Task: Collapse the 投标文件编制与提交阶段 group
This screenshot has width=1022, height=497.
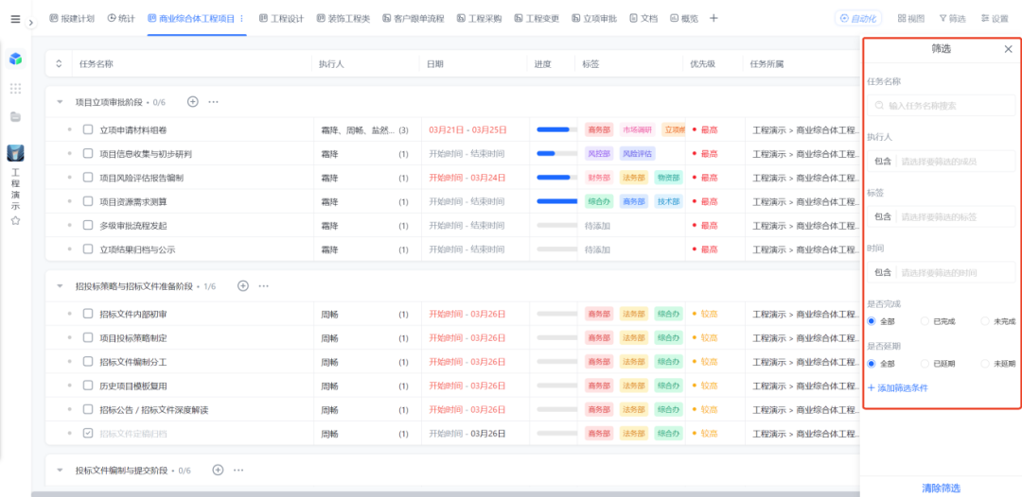Action: tap(60, 471)
